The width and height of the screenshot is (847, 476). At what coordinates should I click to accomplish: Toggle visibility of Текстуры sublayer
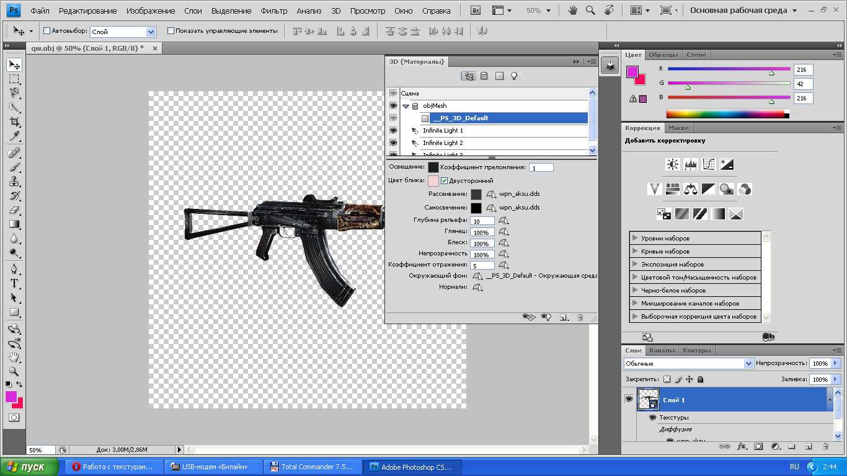coord(652,418)
